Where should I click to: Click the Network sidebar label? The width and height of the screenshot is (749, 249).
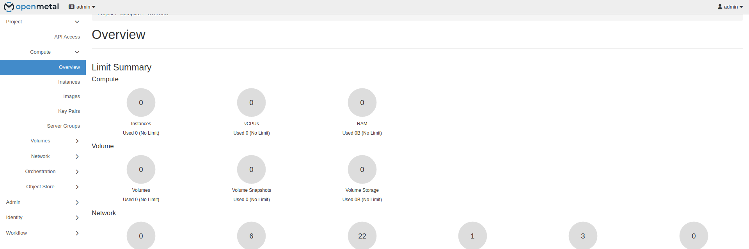point(40,156)
